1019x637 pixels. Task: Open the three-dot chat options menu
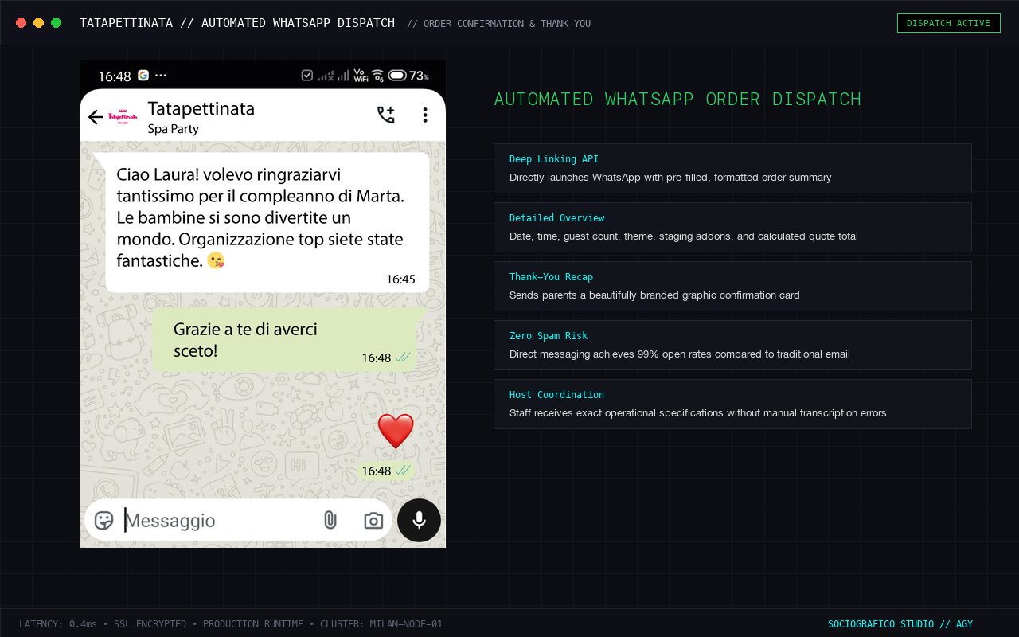click(x=425, y=115)
